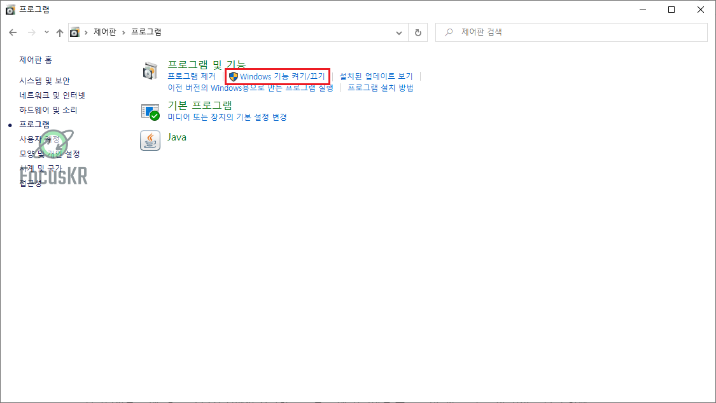Open the recent locations dropdown arrow
Image resolution: width=716 pixels, height=403 pixels.
[x=46, y=32]
